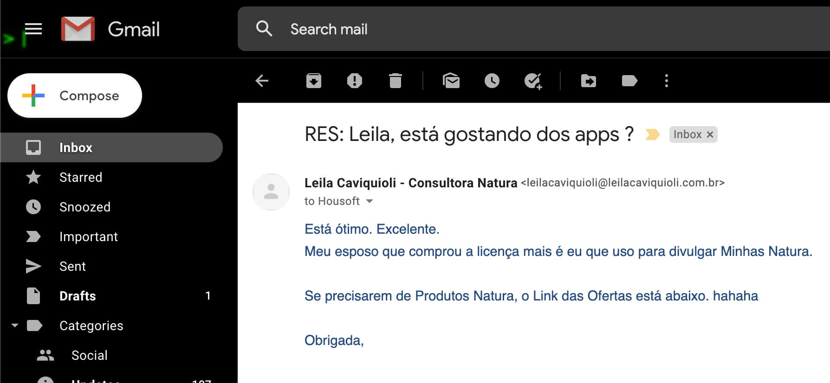This screenshot has width=830, height=383.
Task: Open the More options three-dot menu
Action: (667, 81)
